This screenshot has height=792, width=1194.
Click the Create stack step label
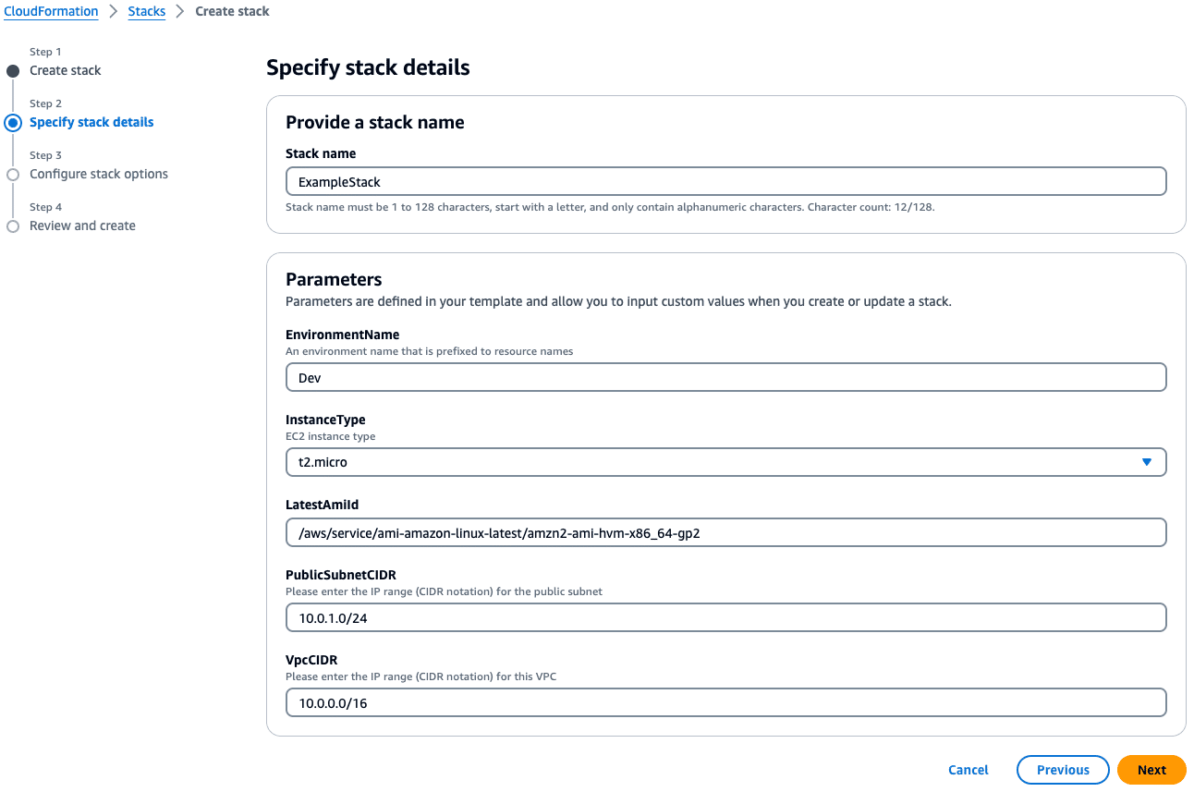[66, 70]
